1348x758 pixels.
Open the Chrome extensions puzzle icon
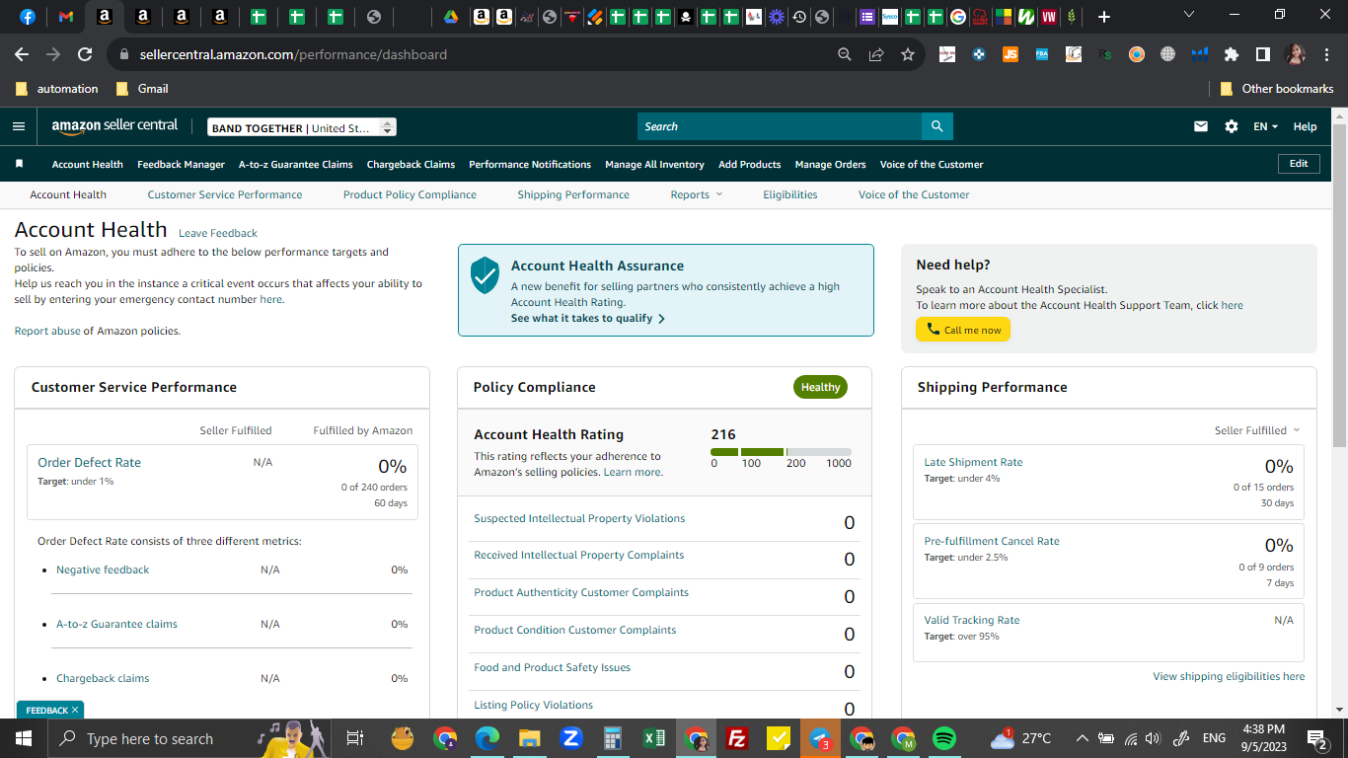point(1231,54)
